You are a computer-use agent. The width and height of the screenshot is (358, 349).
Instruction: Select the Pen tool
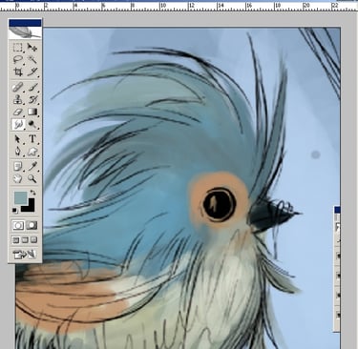pyautogui.click(x=18, y=152)
